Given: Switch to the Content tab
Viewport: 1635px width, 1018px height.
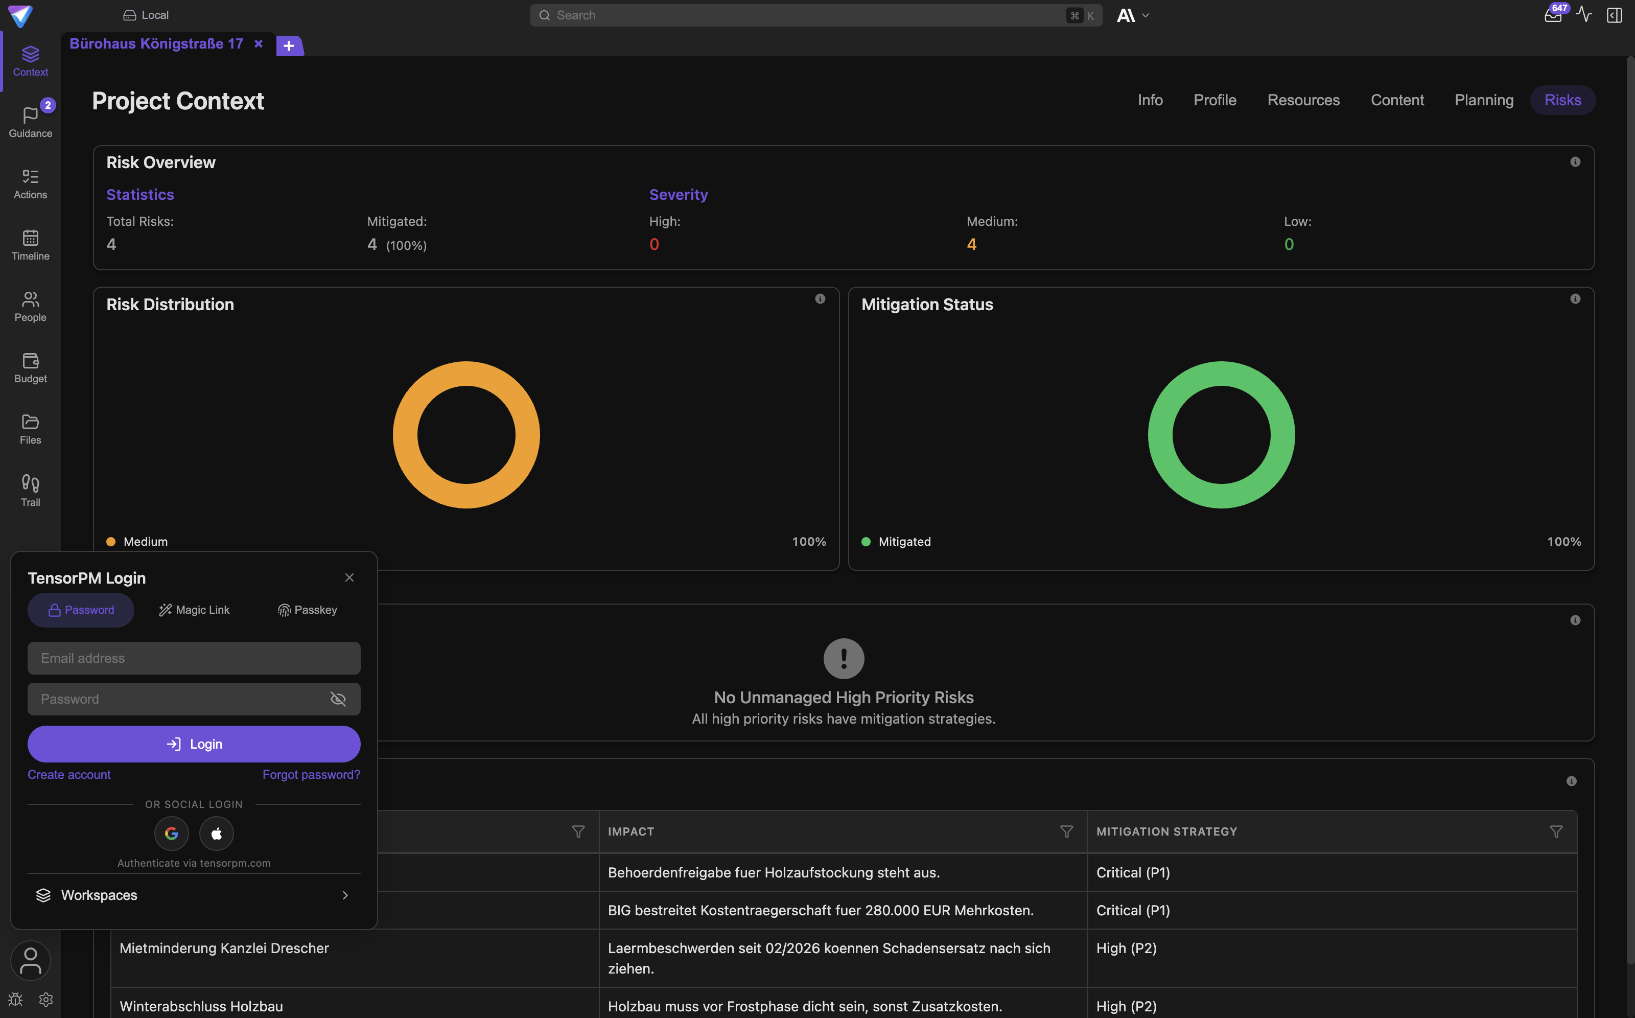Looking at the screenshot, I should [x=1397, y=100].
